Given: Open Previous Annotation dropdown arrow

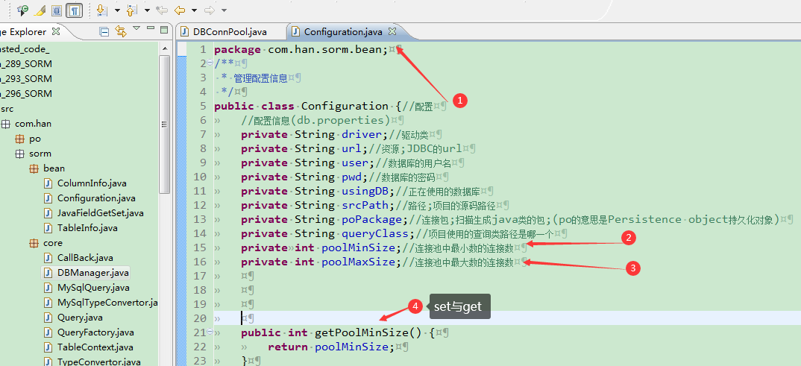Looking at the screenshot, I should [x=147, y=10].
